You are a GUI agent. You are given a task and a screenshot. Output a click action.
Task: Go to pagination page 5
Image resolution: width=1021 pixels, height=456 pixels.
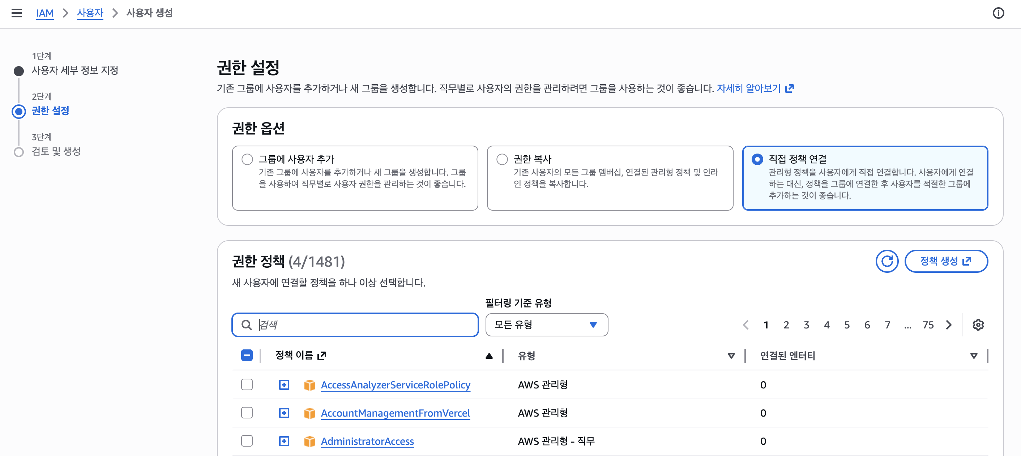(847, 325)
